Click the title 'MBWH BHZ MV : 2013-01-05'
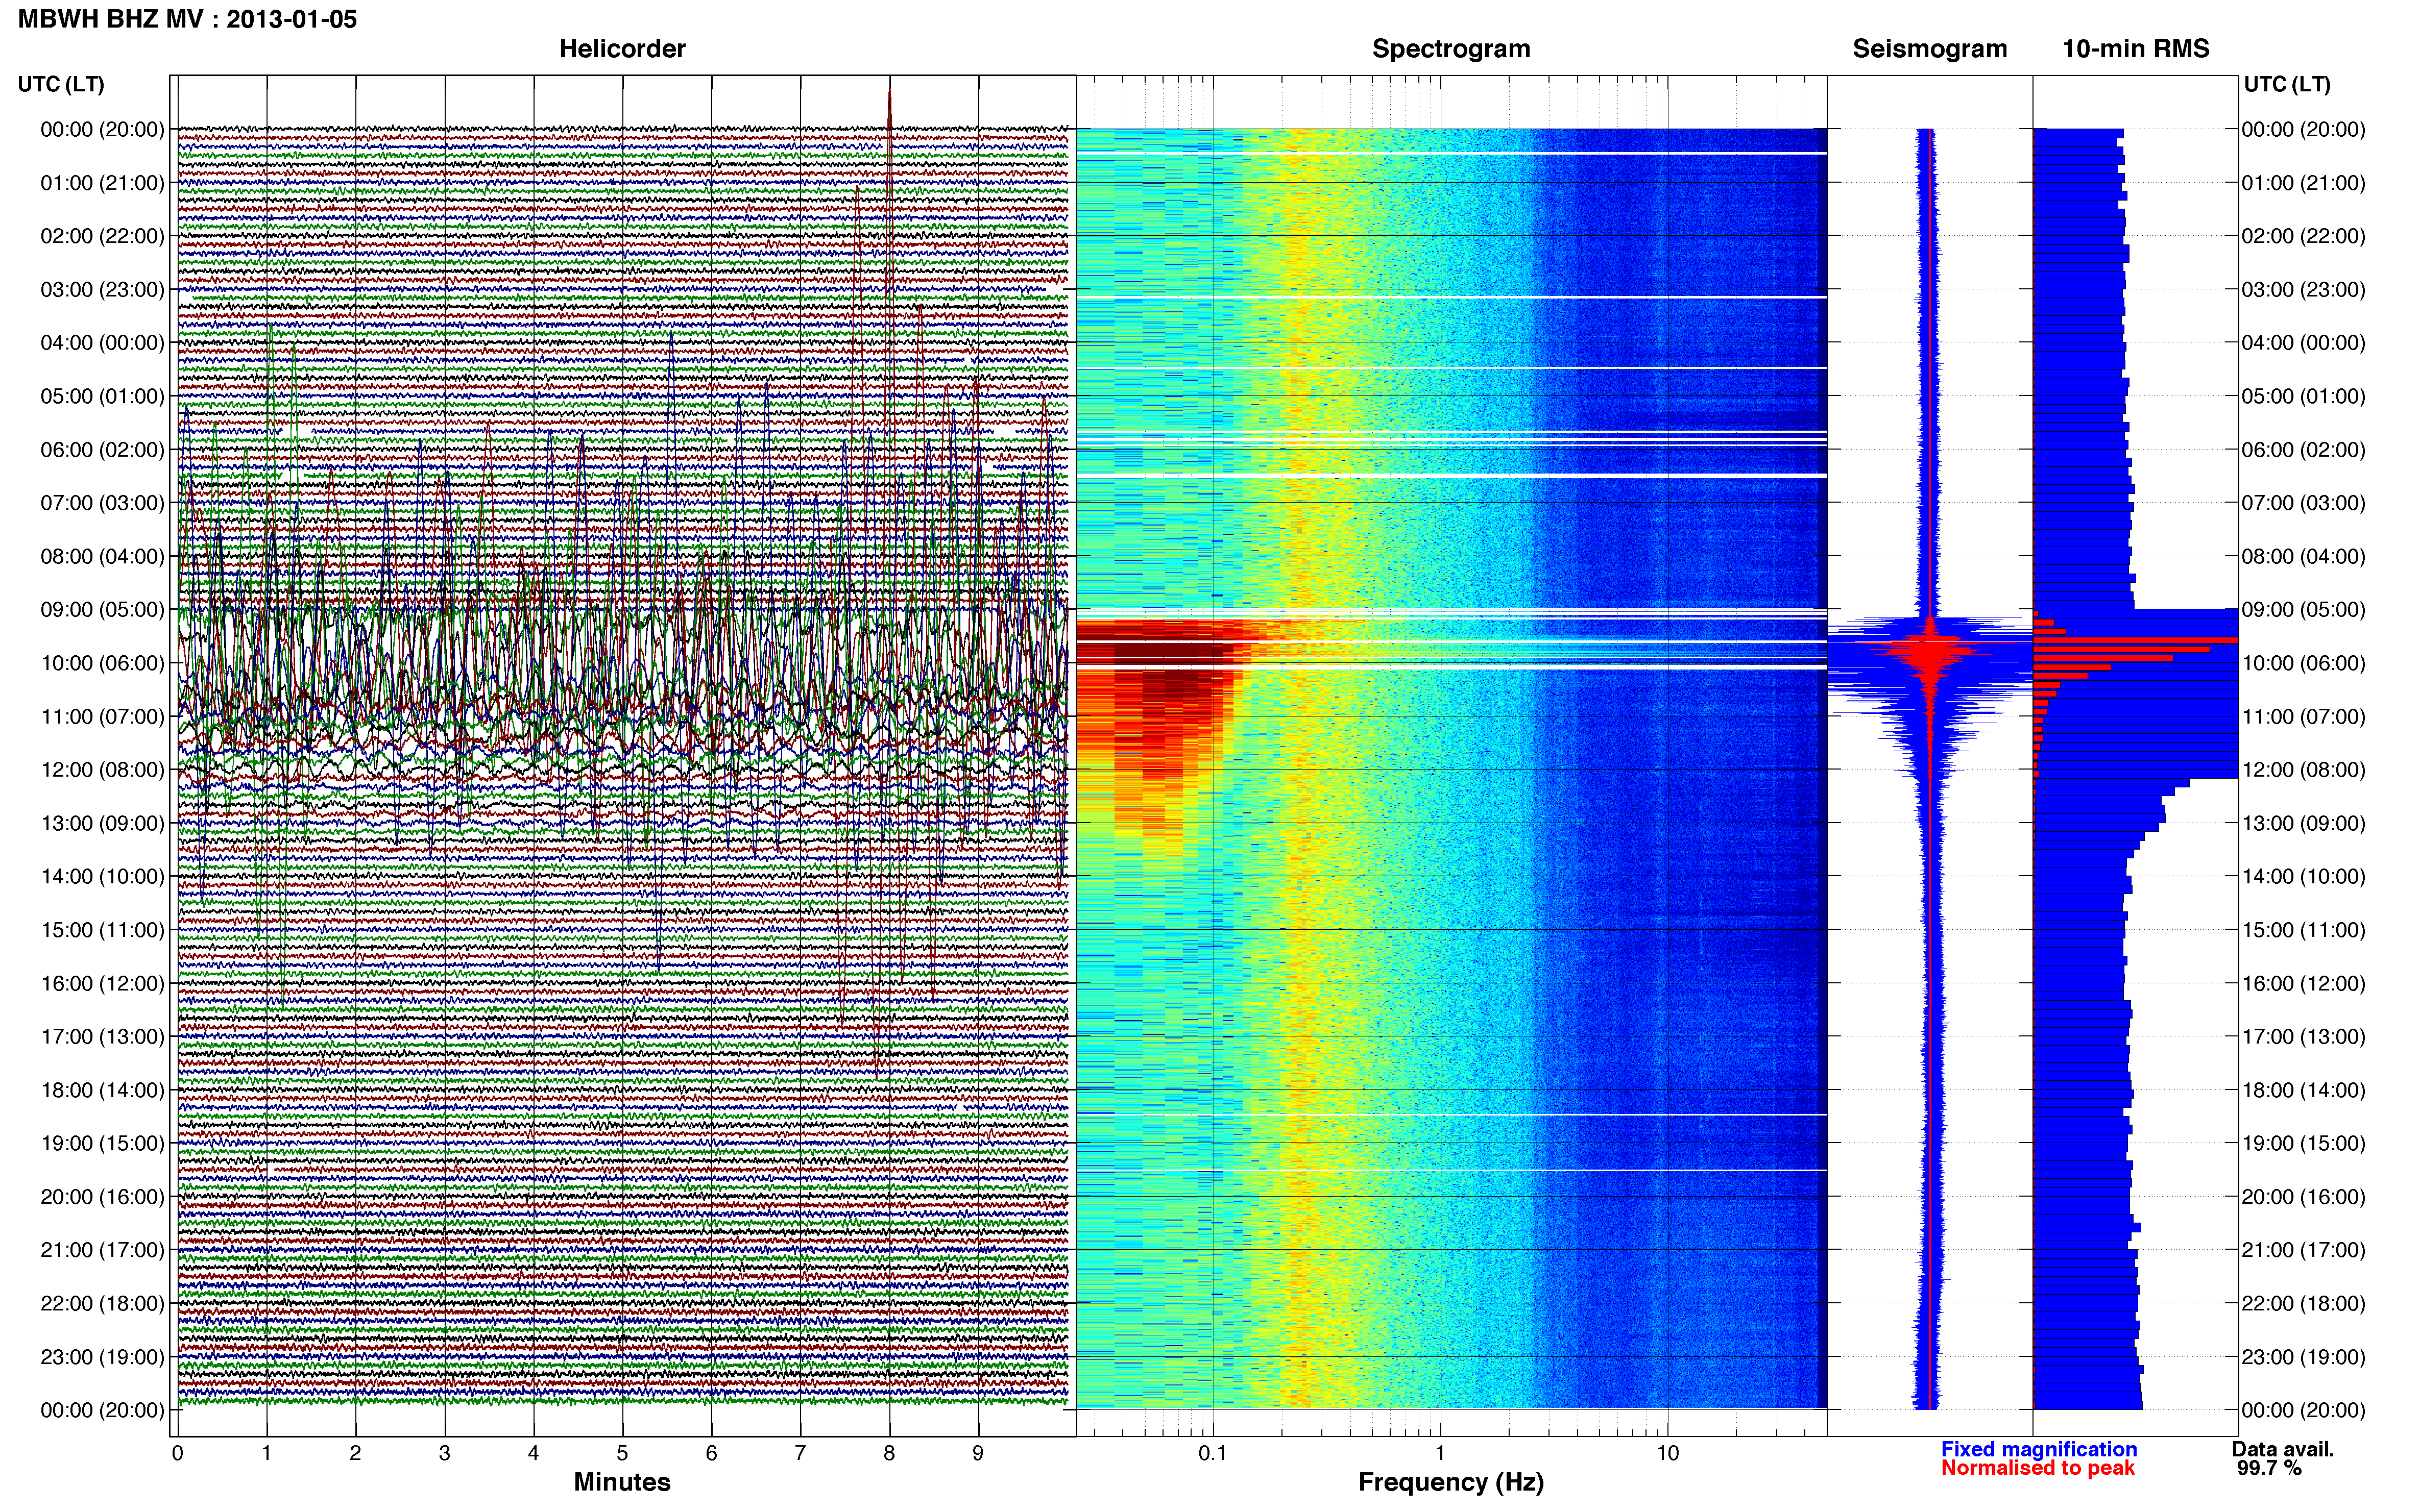 pos(187,19)
